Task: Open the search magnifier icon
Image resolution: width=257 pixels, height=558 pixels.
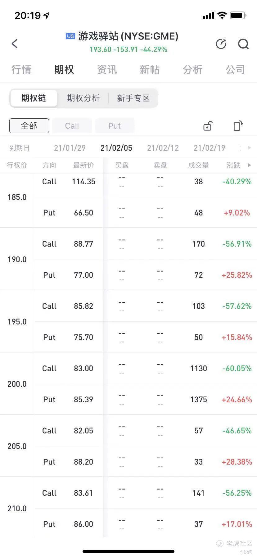Action: (x=243, y=44)
